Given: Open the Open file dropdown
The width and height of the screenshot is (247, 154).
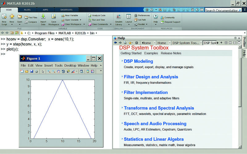Looking at the screenshot, I should [x=20, y=25].
